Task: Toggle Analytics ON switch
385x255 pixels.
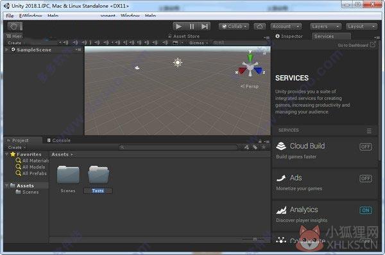Action: tap(366, 210)
